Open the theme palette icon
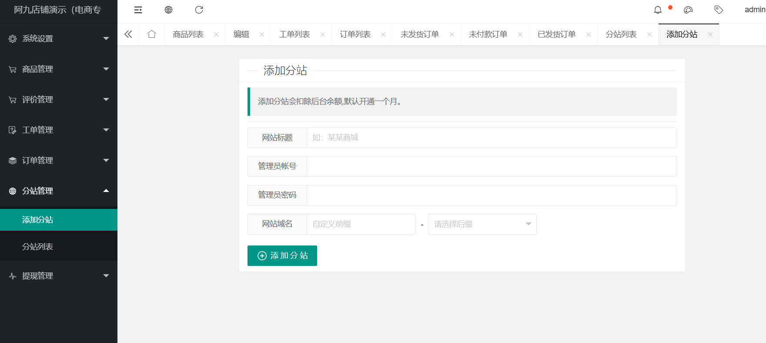 click(x=688, y=10)
